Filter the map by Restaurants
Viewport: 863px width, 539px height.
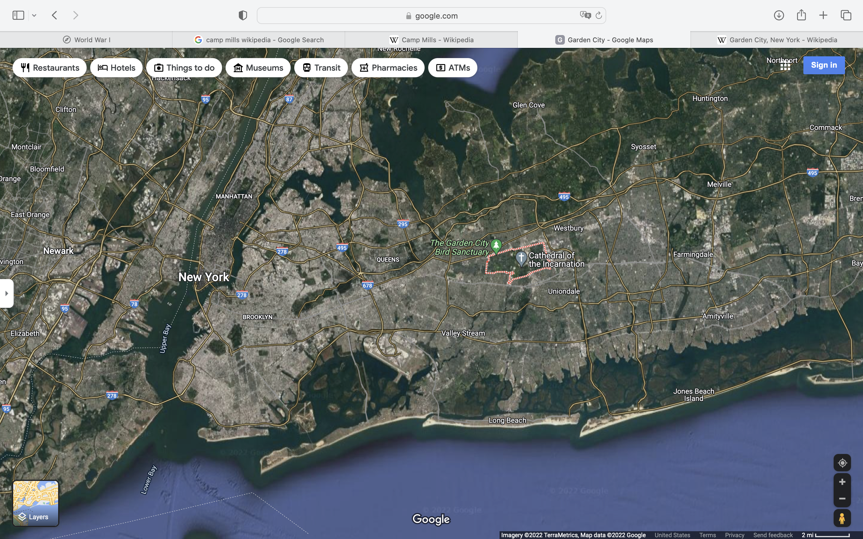pos(49,68)
